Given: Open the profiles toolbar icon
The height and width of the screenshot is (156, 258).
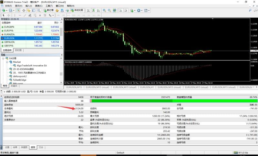Looking at the screenshot, I should 11,10.
